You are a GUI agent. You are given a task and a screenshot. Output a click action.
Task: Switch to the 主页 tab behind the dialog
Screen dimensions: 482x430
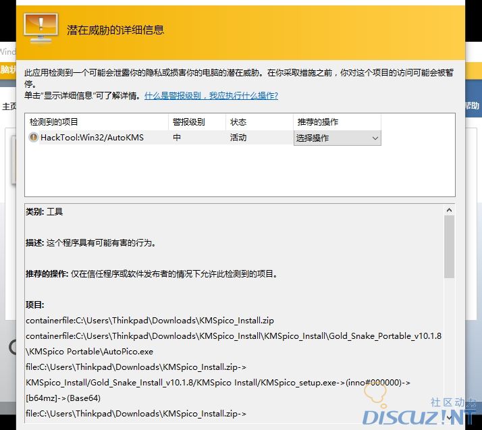click(x=8, y=107)
